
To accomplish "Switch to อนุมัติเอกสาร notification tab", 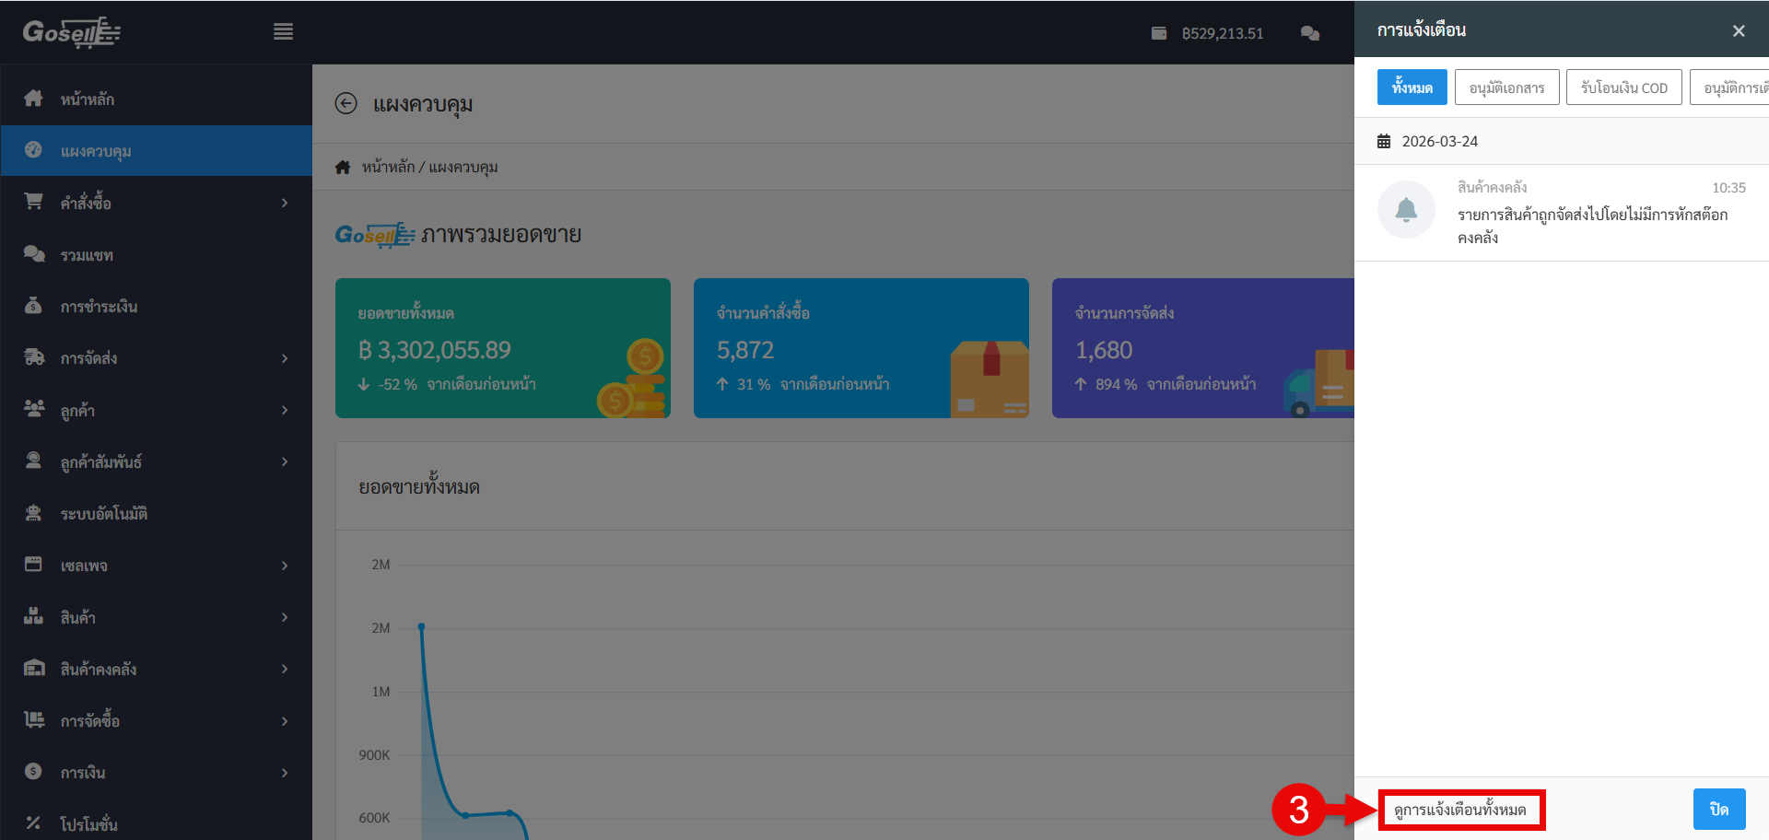I will (x=1506, y=87).
